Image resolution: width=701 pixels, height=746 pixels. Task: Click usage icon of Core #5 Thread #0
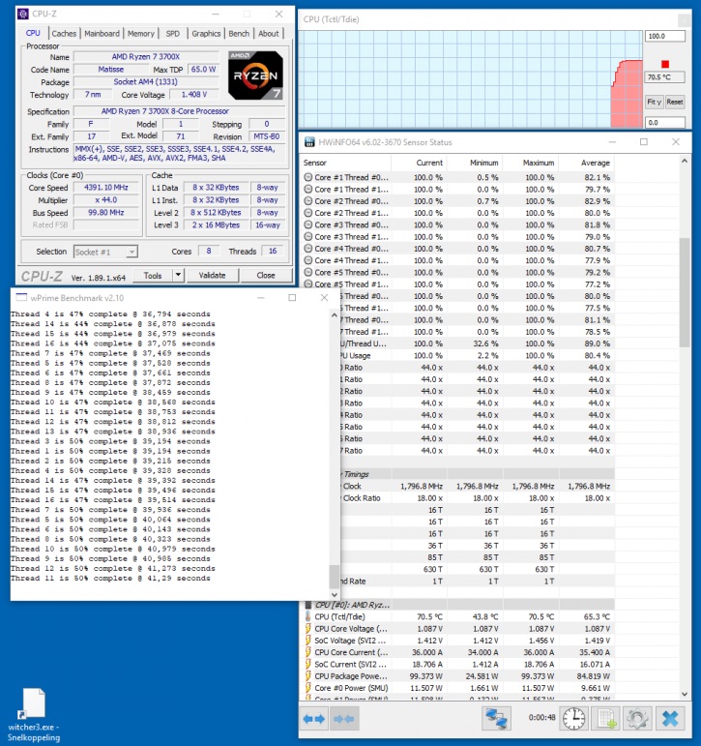pyautogui.click(x=308, y=272)
